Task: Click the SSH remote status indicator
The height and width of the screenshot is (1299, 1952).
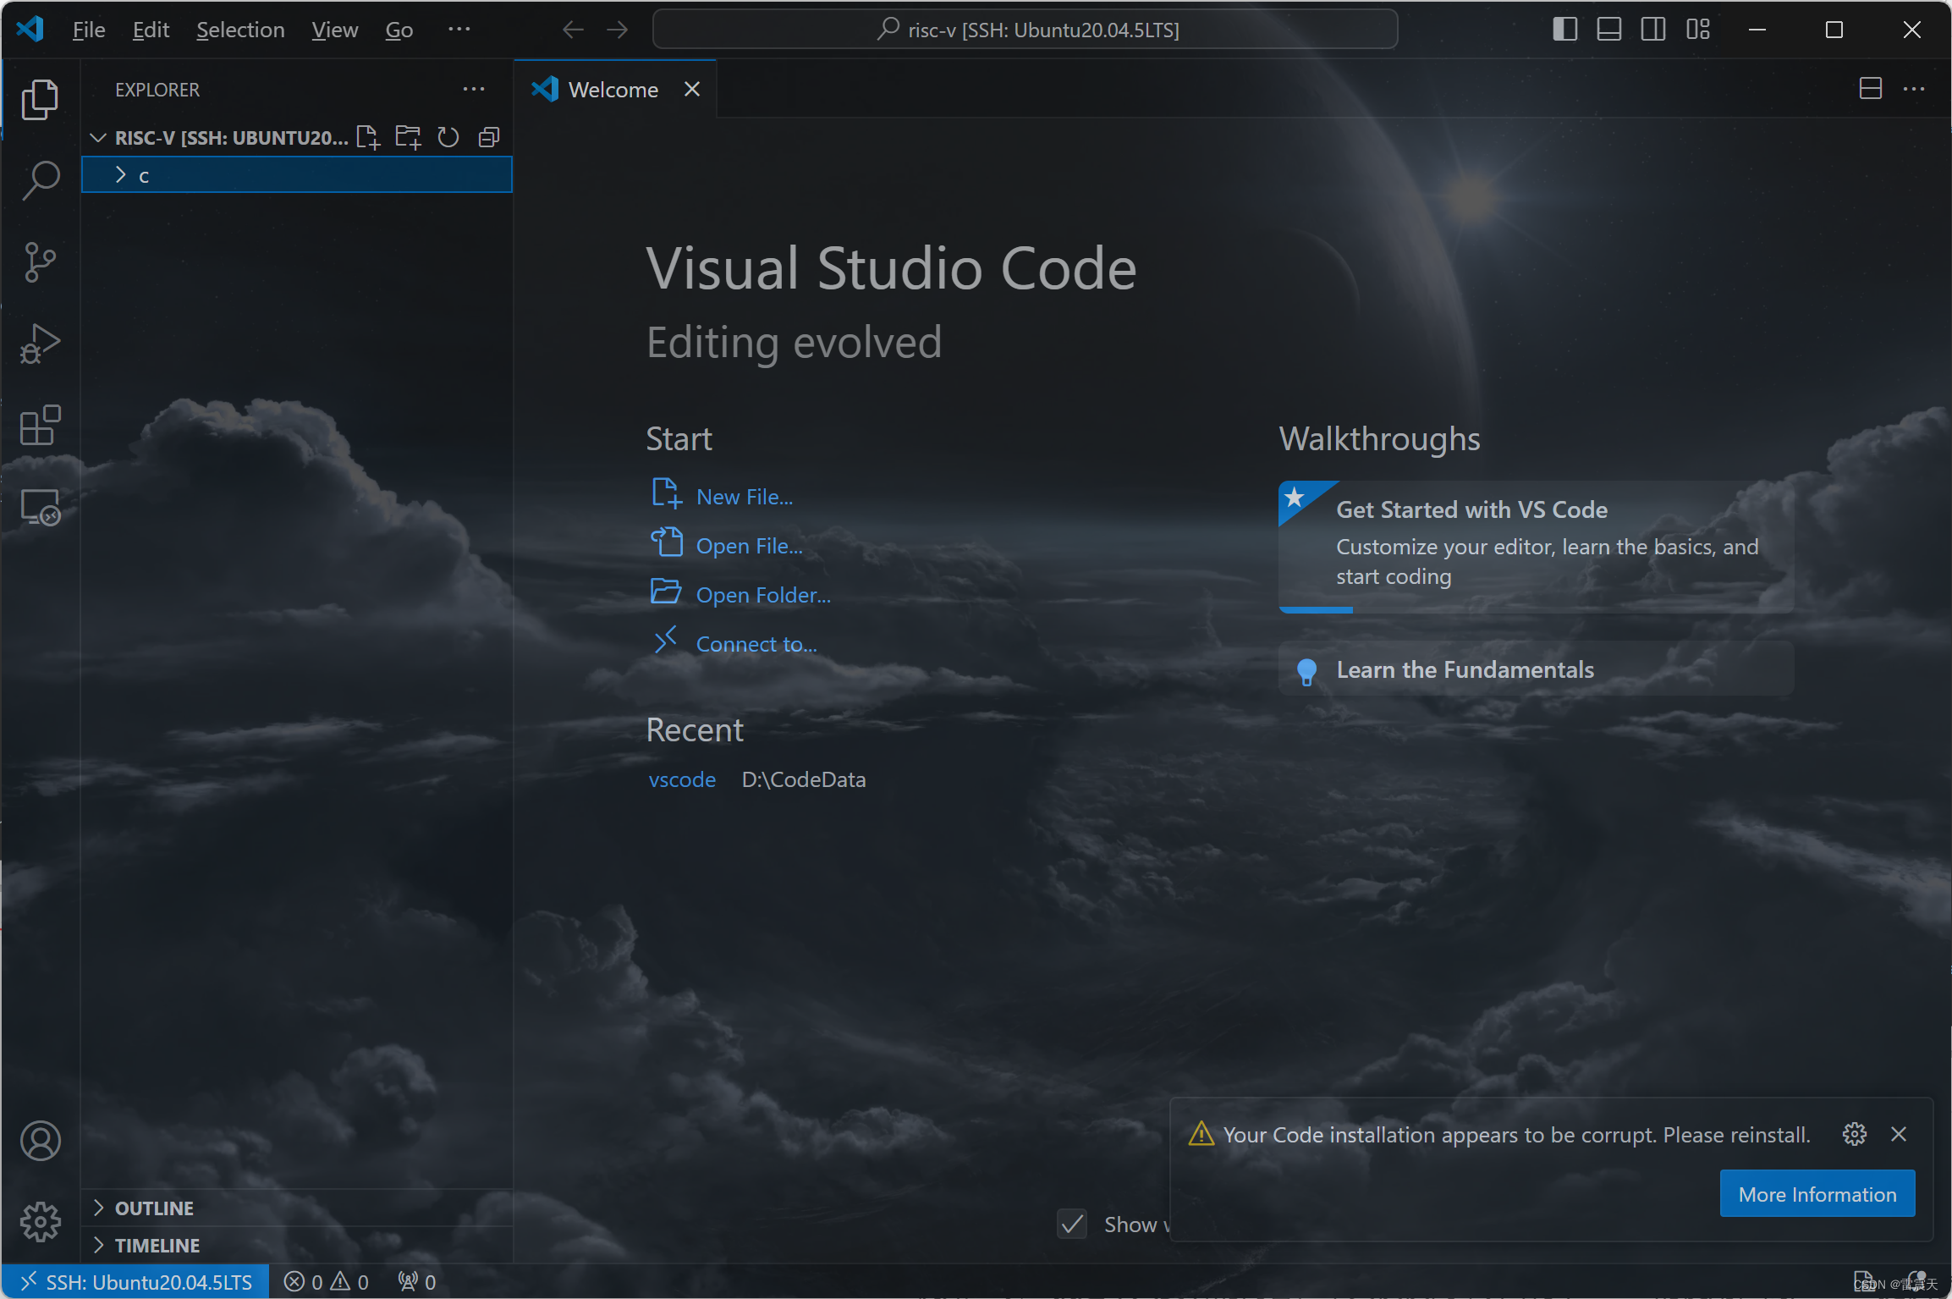Action: coord(136,1282)
